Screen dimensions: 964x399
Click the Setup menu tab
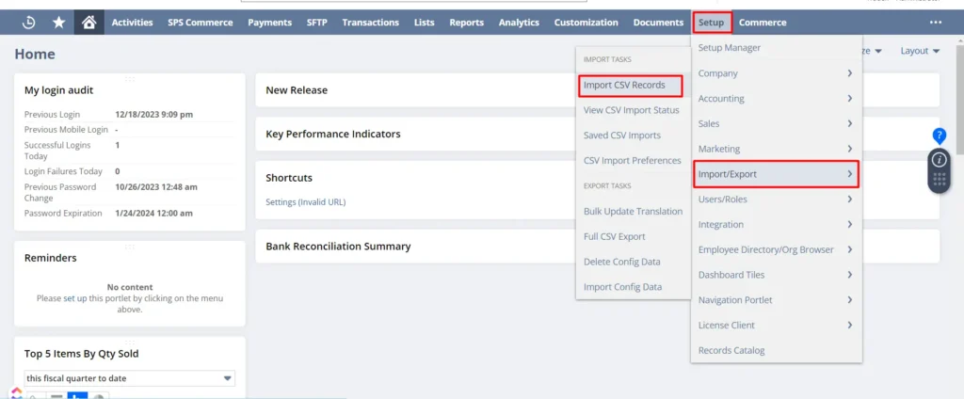tap(713, 23)
